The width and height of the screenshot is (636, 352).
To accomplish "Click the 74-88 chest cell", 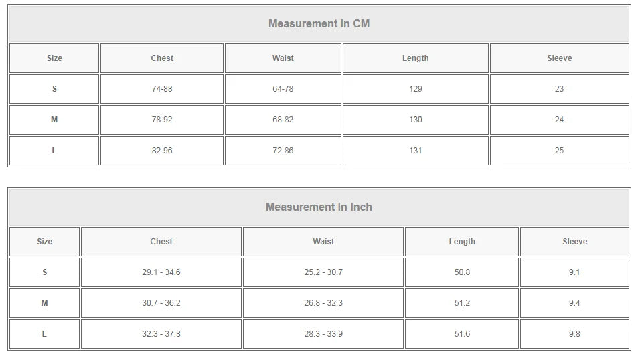I will click(x=162, y=89).
